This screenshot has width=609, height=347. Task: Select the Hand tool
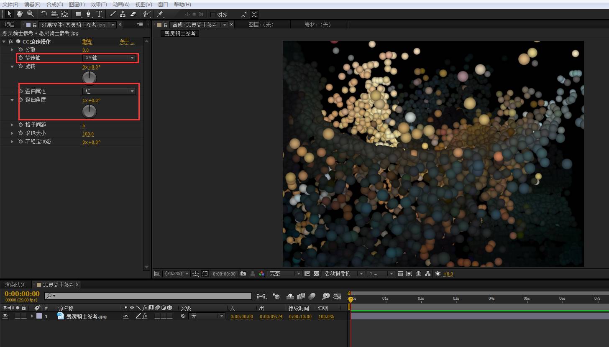20,14
